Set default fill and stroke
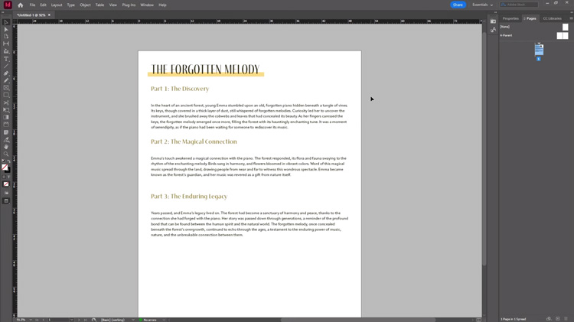Image resolution: width=574 pixels, height=322 pixels. [x=4, y=161]
